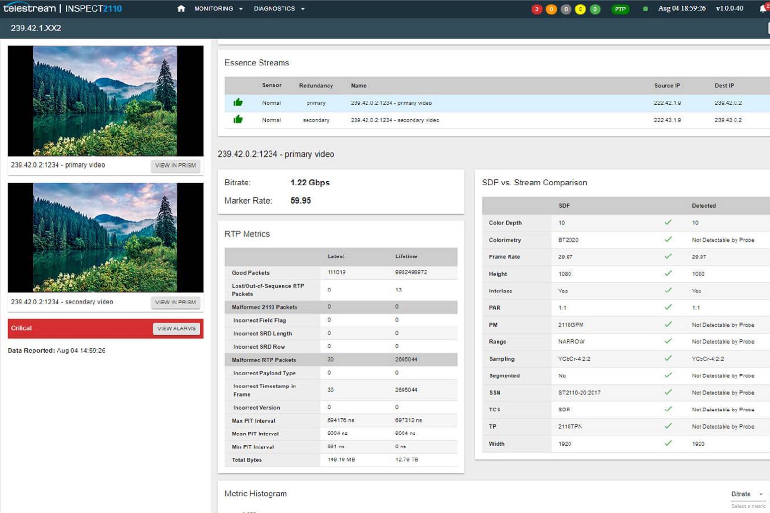This screenshot has width=770, height=513.
Task: Click the Malformed 2110 Packets row
Action: [341, 307]
